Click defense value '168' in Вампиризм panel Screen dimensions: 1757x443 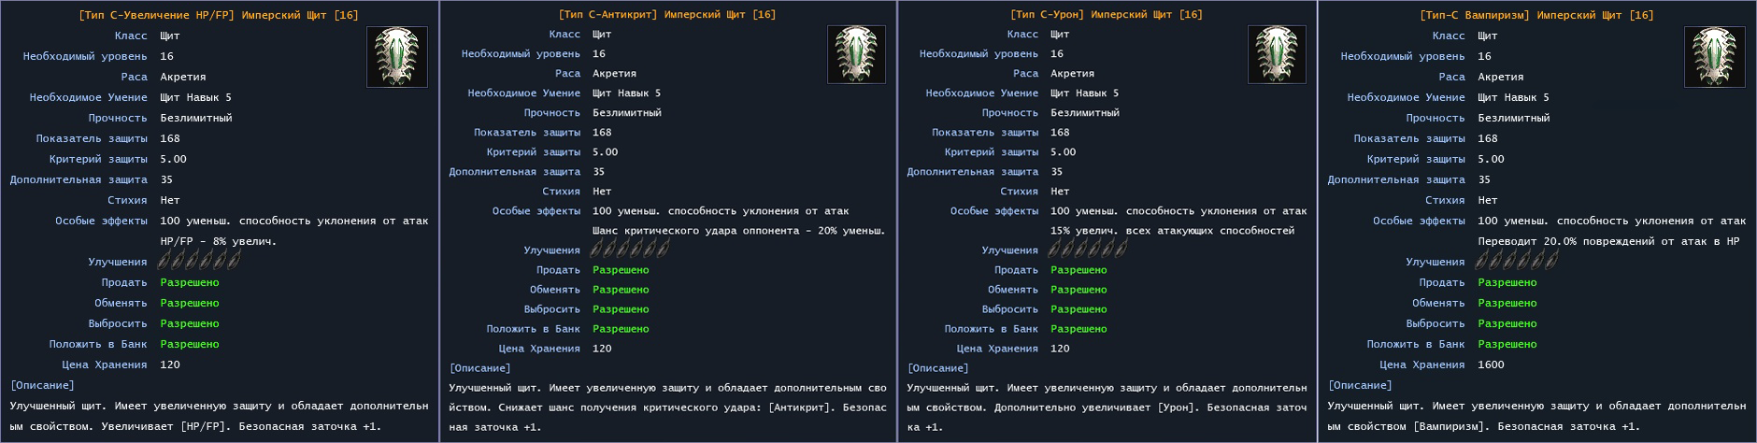coord(1488,138)
